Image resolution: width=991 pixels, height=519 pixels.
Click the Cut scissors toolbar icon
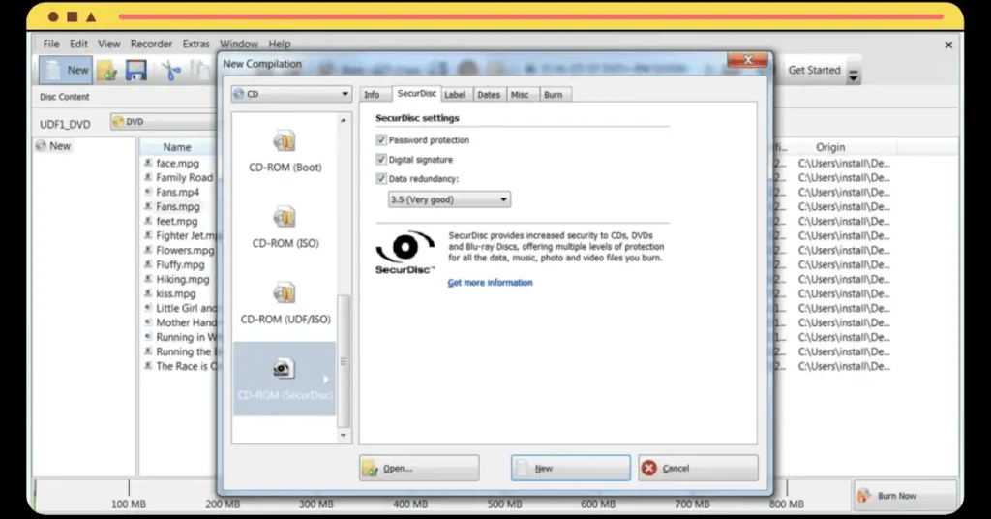pos(170,70)
